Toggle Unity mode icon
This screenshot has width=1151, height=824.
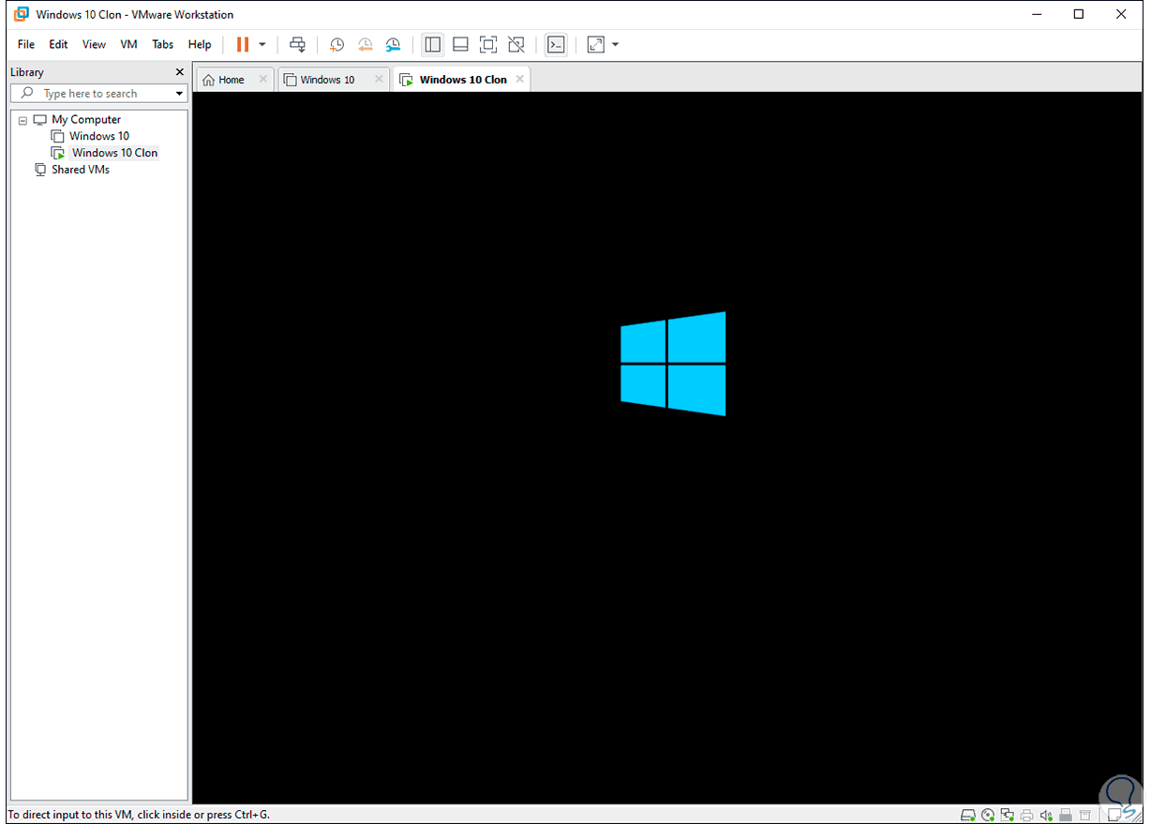(x=516, y=44)
